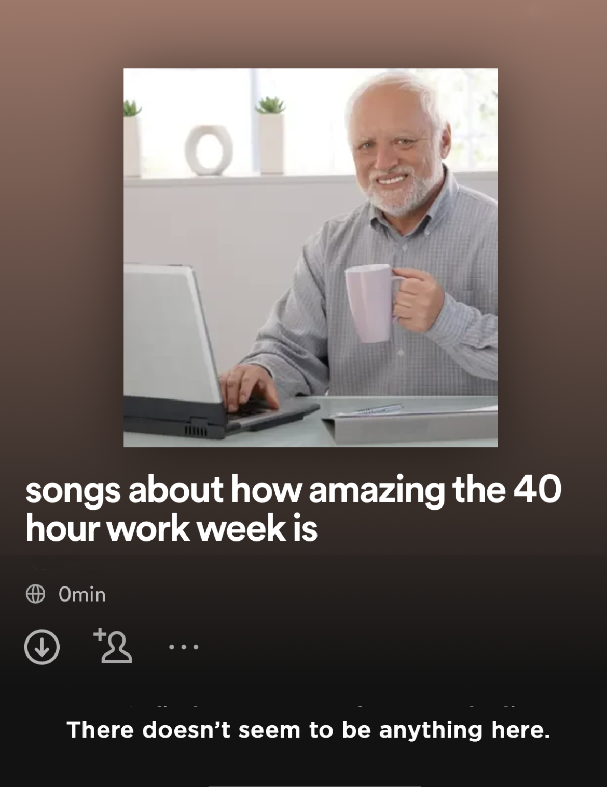The width and height of the screenshot is (607, 787).
Task: Select 'hour work week is' in the title's second line
Action: [x=171, y=529]
